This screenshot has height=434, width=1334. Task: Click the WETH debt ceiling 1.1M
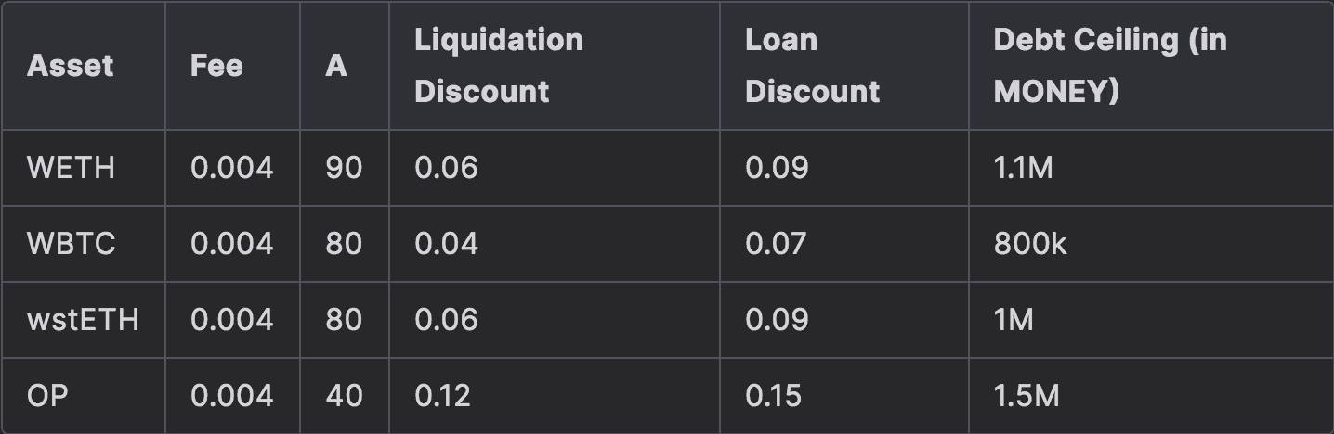pyautogui.click(x=1023, y=168)
